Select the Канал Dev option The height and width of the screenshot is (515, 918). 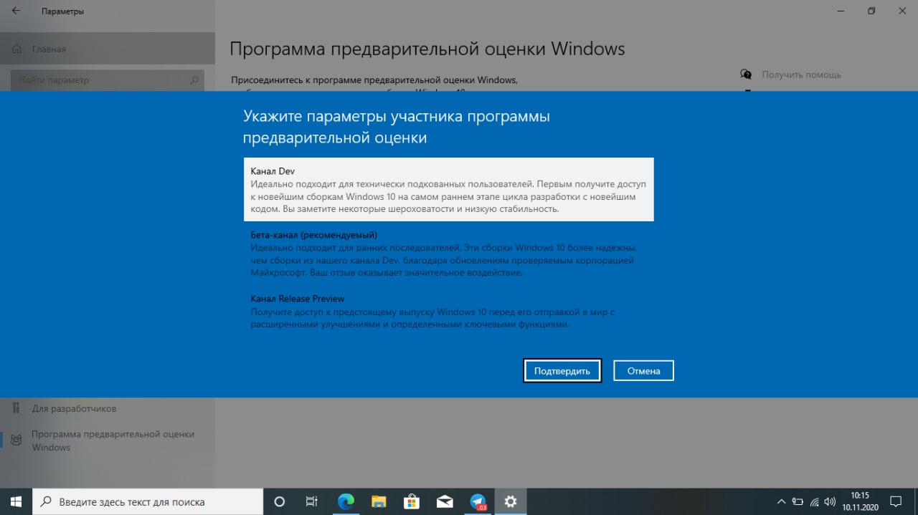coord(448,189)
